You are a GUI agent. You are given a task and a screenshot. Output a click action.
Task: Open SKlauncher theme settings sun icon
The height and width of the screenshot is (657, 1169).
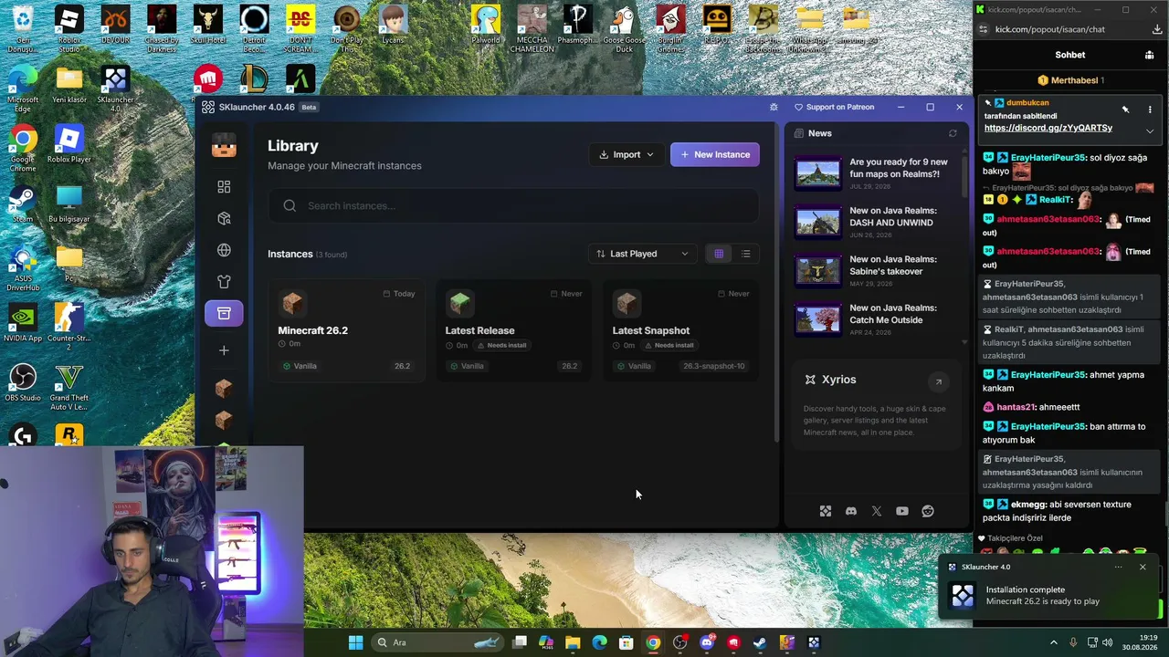click(x=774, y=107)
